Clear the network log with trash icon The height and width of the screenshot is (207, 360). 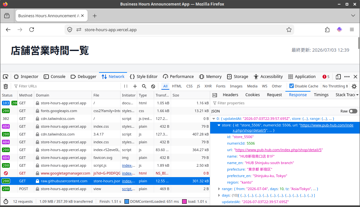(x=6, y=86)
